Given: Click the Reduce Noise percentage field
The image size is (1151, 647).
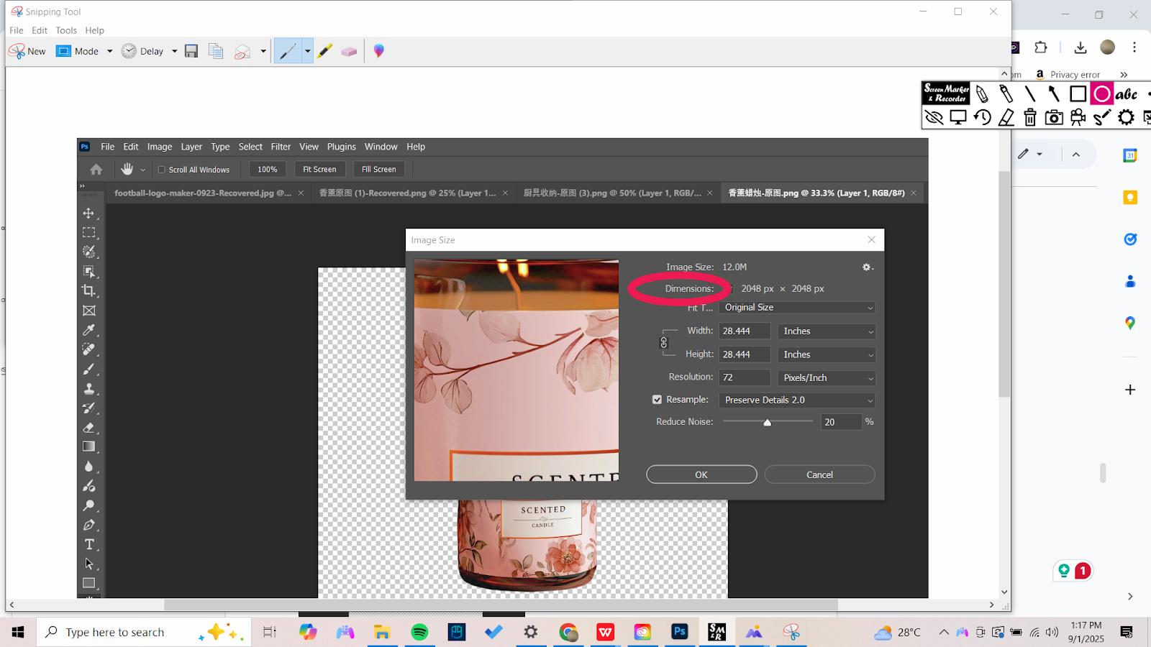Looking at the screenshot, I should (841, 422).
